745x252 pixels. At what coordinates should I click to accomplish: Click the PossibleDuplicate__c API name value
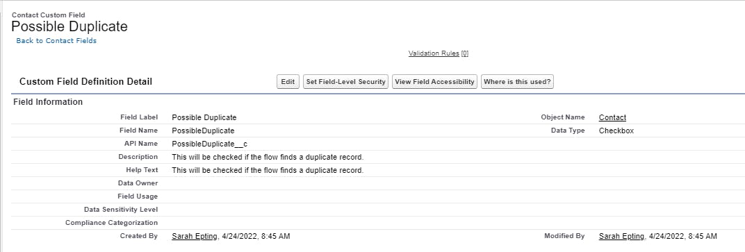(210, 144)
